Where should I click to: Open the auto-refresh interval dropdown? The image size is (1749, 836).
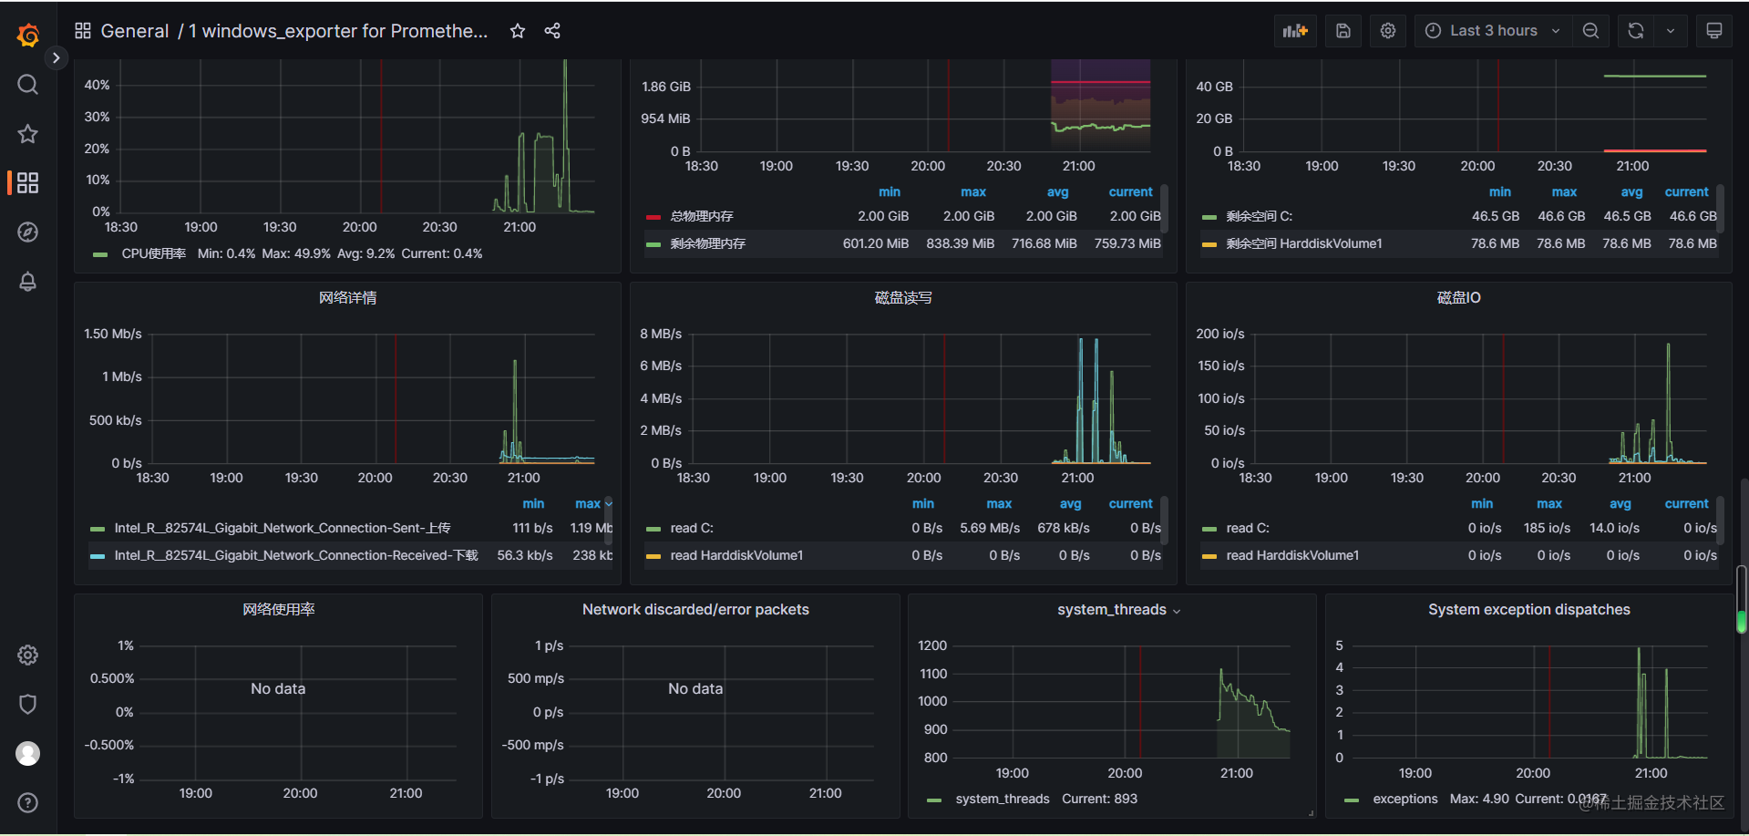(x=1671, y=30)
